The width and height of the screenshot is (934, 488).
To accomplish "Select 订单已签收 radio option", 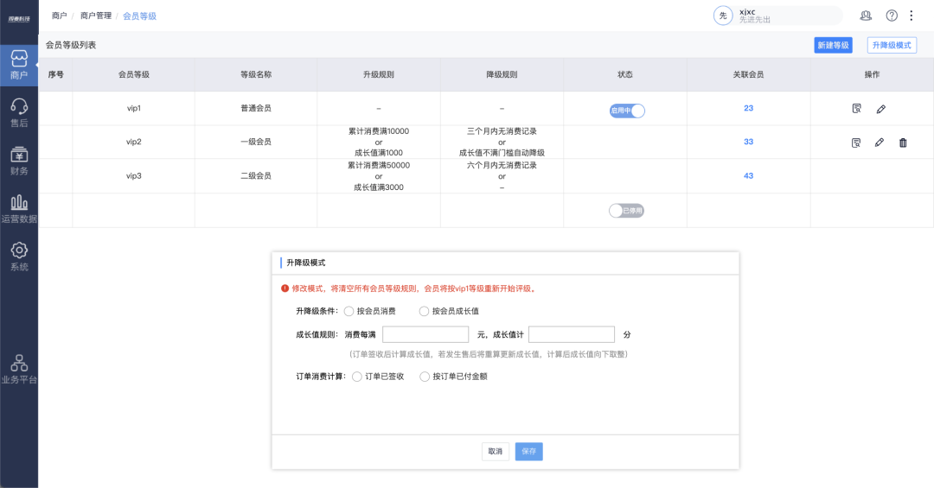I will click(357, 377).
